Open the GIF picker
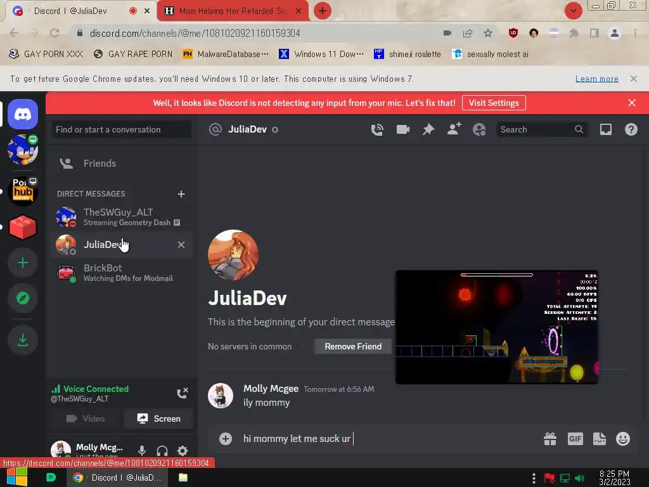Image resolution: width=649 pixels, height=487 pixels. point(575,439)
